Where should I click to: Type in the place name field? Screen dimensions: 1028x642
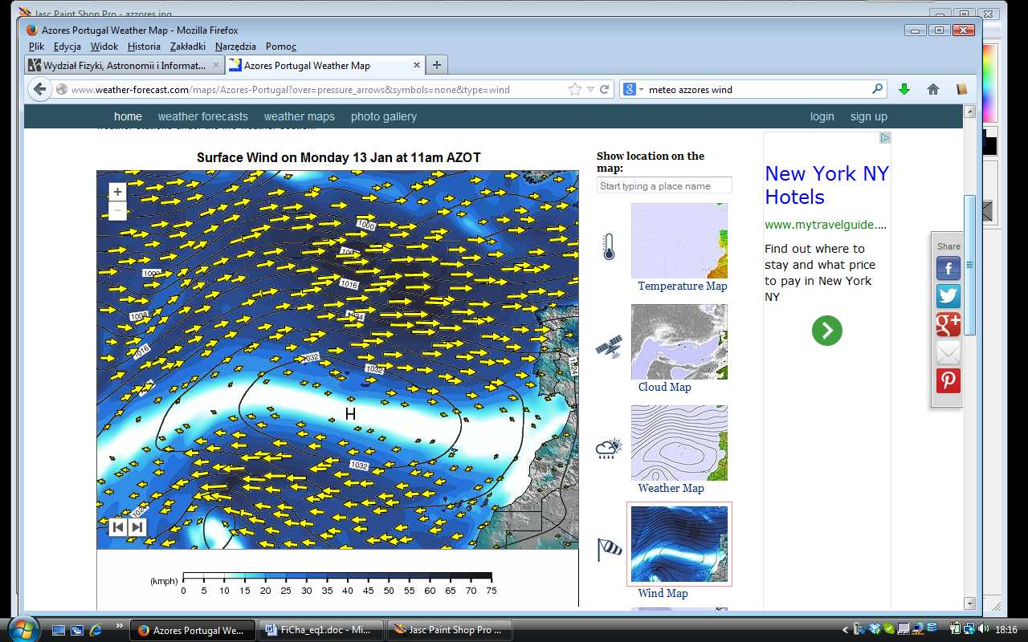664,185
